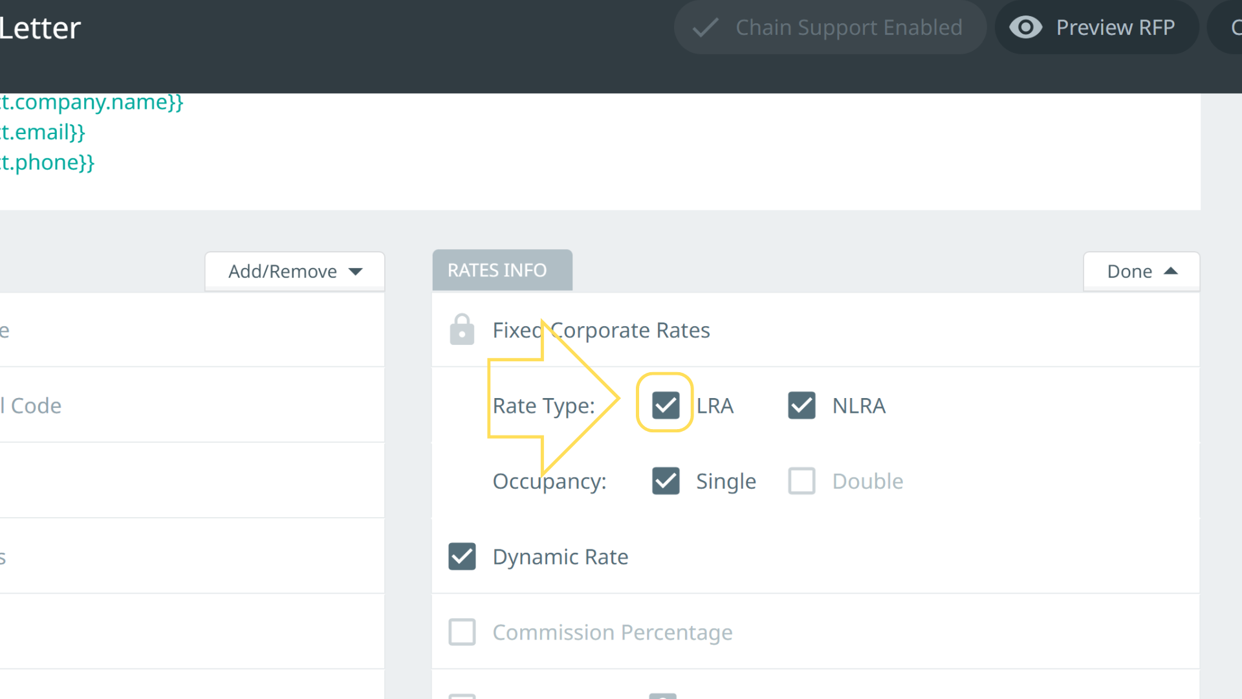Uncheck the LRA rate type checkbox
The width and height of the screenshot is (1242, 699).
pos(666,405)
